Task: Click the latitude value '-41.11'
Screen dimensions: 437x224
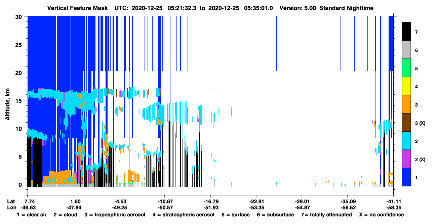Action: point(393,201)
